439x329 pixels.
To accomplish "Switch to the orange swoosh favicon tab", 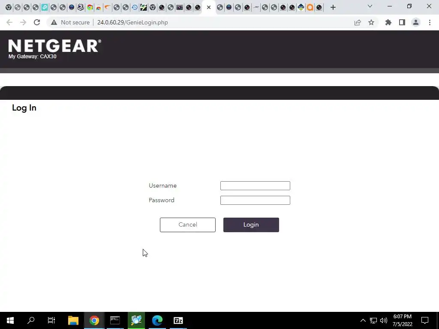I will (x=108, y=7).
